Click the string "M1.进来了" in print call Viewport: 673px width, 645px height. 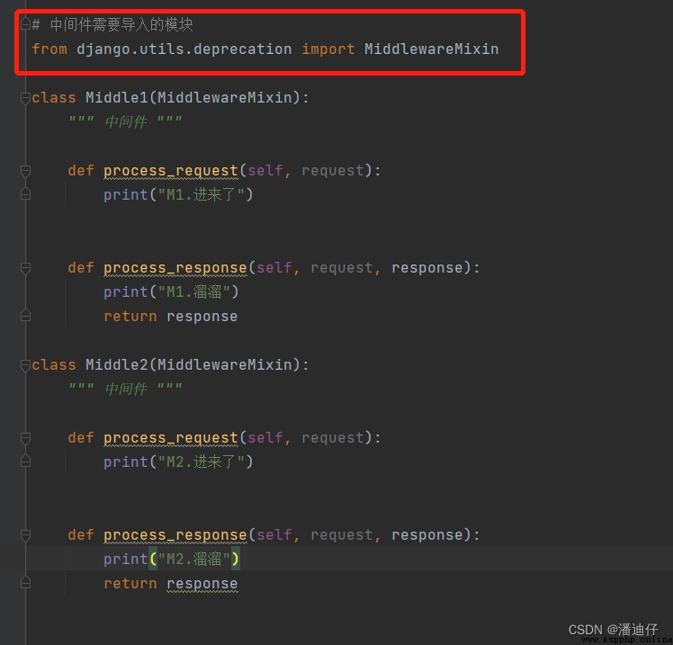coord(202,195)
